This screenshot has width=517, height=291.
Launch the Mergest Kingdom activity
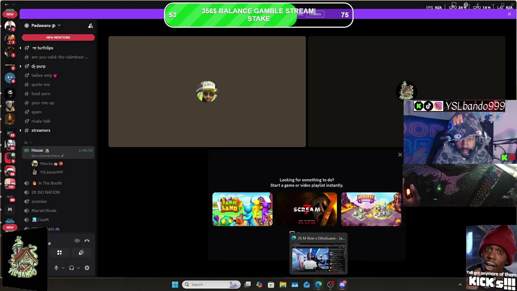[x=371, y=209]
